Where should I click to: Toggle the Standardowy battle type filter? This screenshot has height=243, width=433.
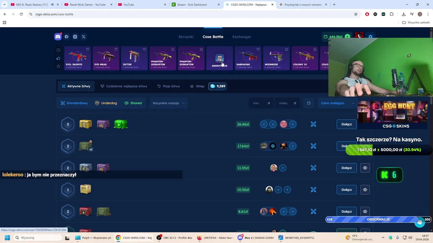point(74,103)
